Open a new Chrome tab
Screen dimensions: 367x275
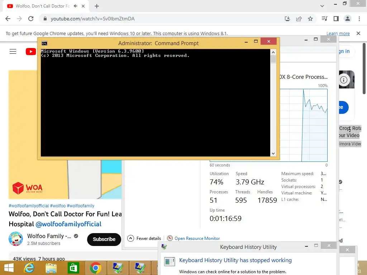[97, 6]
